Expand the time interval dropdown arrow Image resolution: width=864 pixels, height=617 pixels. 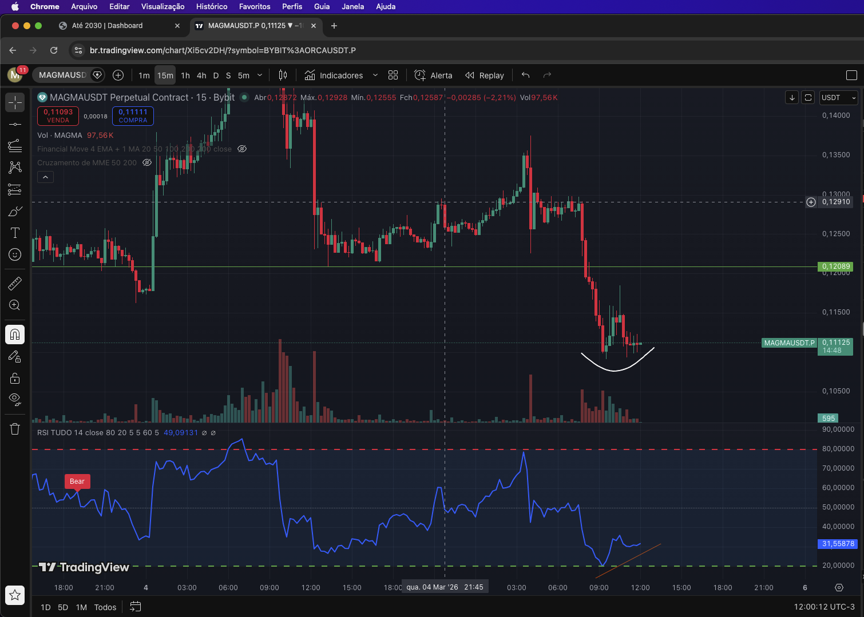tap(260, 75)
